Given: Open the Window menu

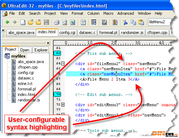Looking at the screenshot, I should coord(144,13).
